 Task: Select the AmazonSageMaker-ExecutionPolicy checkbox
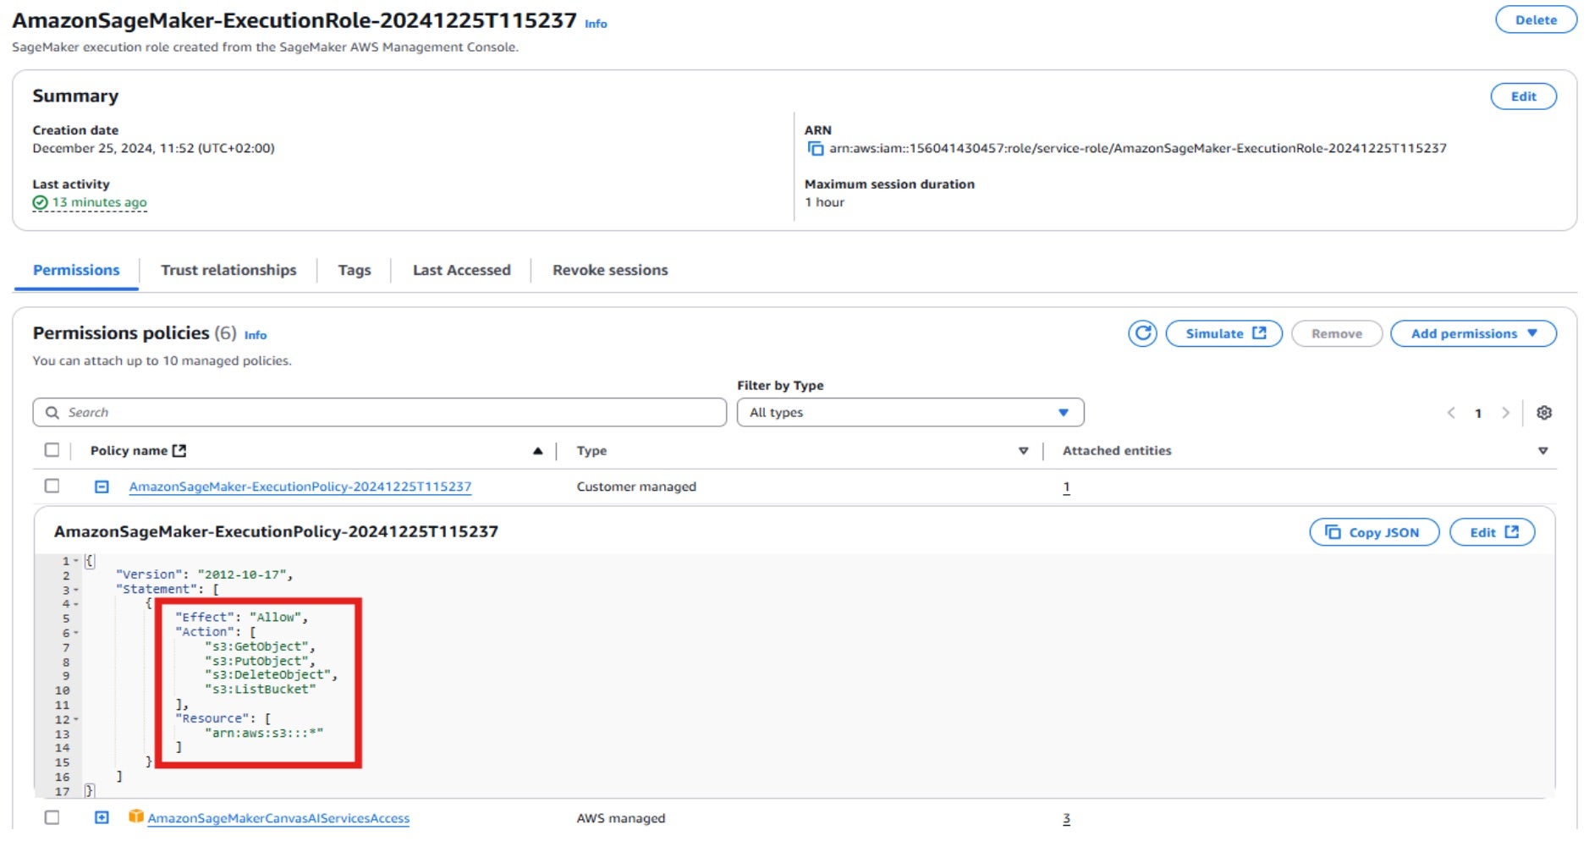pyautogui.click(x=52, y=486)
